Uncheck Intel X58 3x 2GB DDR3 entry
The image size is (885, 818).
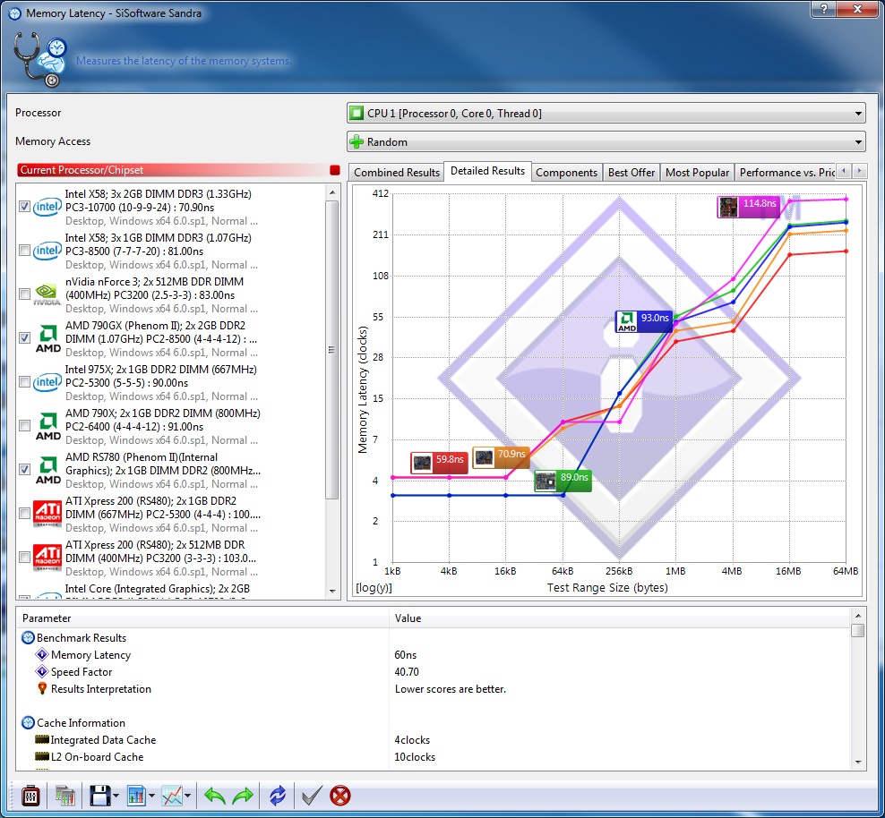tap(24, 207)
